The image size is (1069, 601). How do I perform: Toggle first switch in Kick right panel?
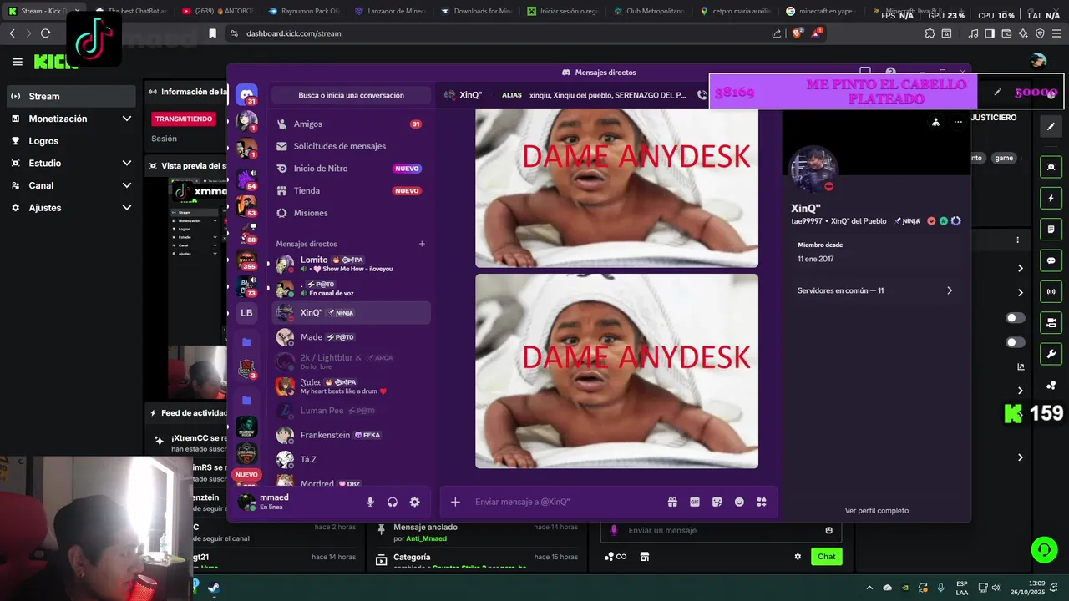coord(1016,318)
